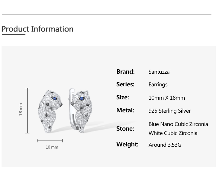
Task: Select the Around 3.53G weight value
Action: 165,145
